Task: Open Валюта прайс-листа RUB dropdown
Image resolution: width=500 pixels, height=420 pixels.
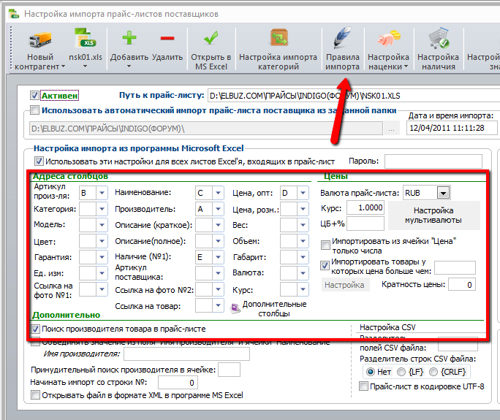Action: (443, 193)
